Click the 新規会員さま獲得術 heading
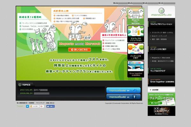Screen dimensions: 191x127 [30, 17]
